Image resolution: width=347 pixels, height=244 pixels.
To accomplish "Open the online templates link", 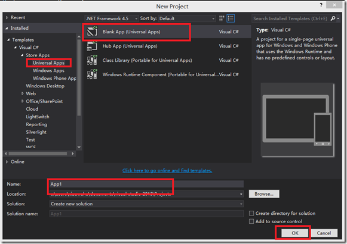I will click(x=167, y=170).
